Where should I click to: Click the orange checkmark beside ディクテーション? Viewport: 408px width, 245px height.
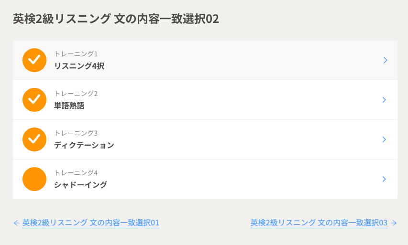pyautogui.click(x=34, y=139)
